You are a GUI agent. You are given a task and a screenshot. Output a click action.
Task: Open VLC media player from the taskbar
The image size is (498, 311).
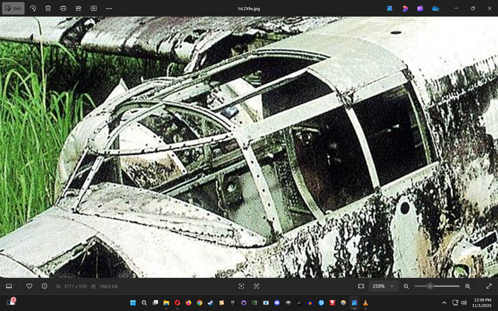pyautogui.click(x=366, y=303)
